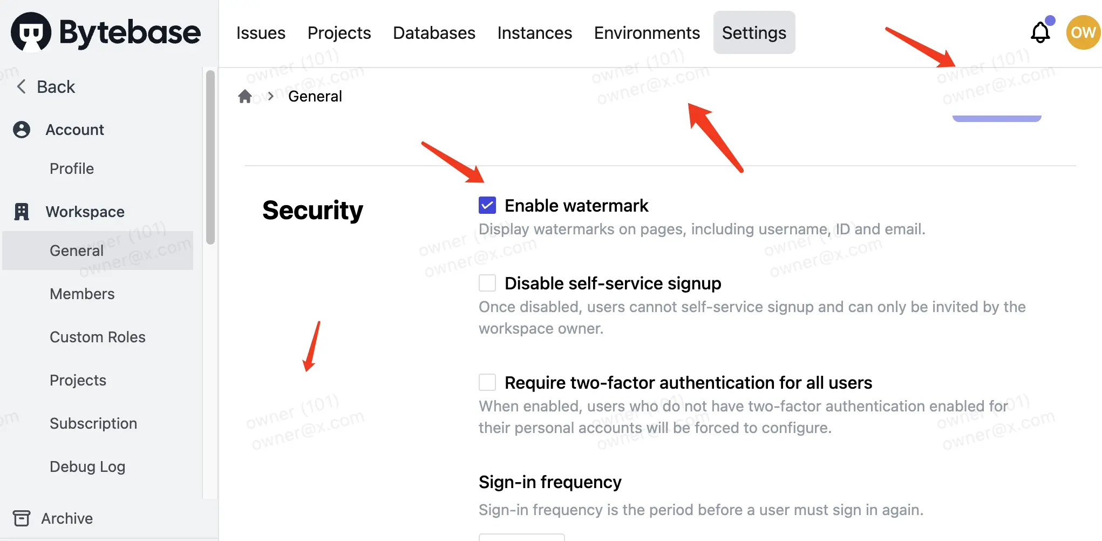Select the Settings tab
The image size is (1102, 541).
(x=754, y=33)
